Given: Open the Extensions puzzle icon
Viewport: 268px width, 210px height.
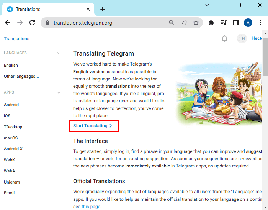Looking at the screenshot, I should click(x=211, y=23).
